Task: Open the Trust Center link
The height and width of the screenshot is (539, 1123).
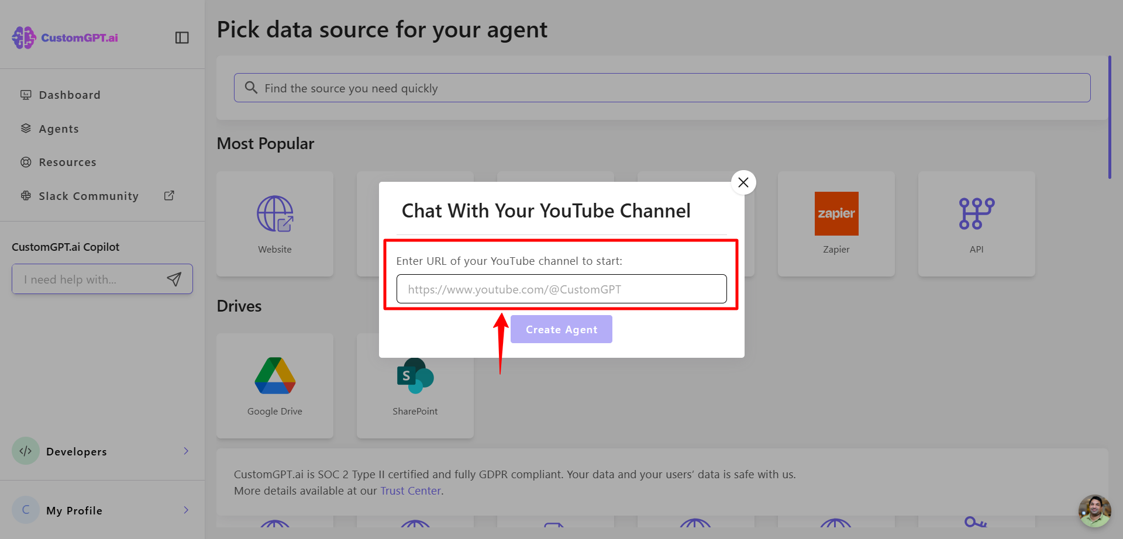Action: pyautogui.click(x=411, y=491)
